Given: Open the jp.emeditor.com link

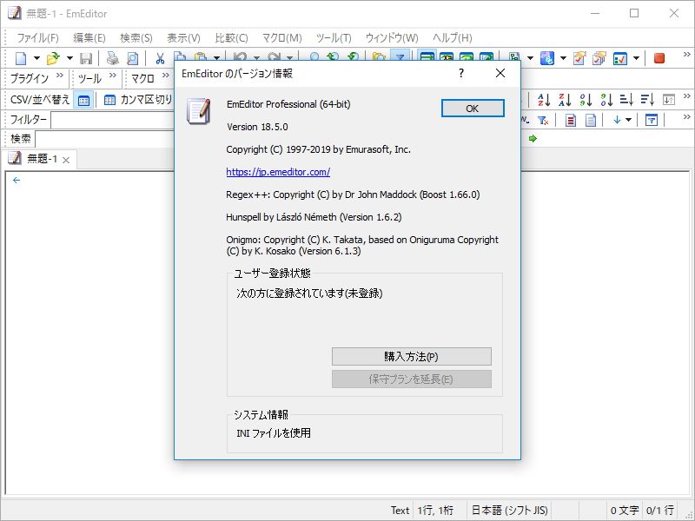Looking at the screenshot, I should [x=278, y=173].
